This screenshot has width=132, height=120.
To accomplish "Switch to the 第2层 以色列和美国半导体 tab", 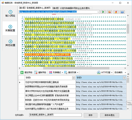I will point(72,8).
